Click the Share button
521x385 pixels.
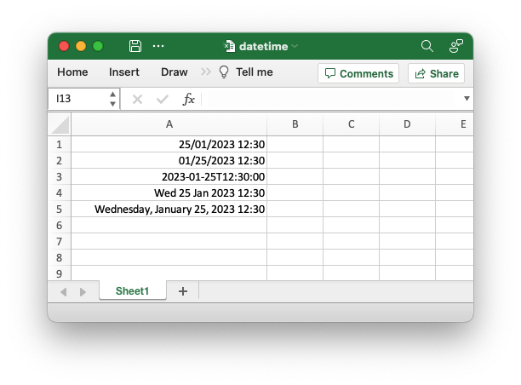pyautogui.click(x=436, y=73)
